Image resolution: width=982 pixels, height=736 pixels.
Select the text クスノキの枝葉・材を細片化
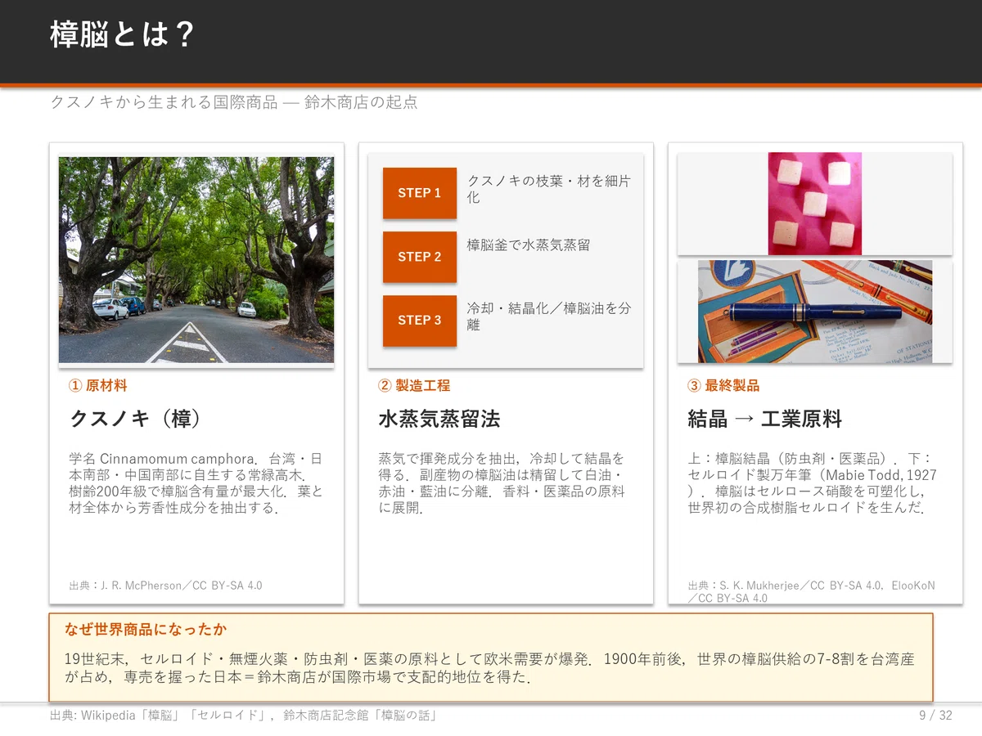(549, 189)
